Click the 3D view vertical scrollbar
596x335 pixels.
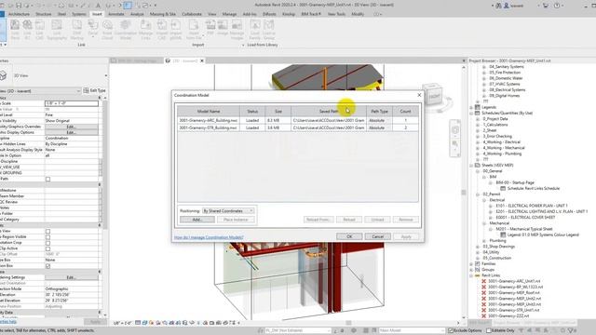[x=464, y=192]
